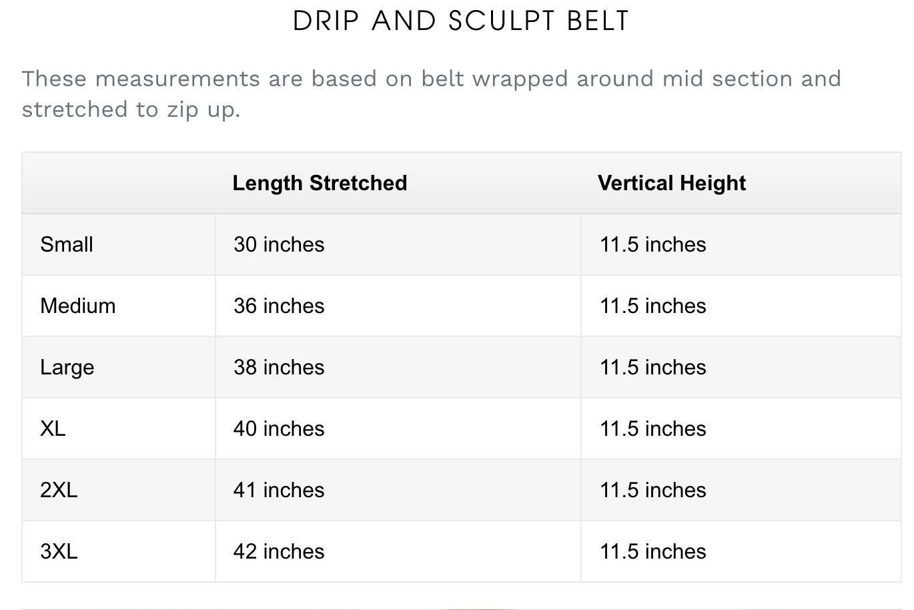
Task: Click the 30 inches length cell
Action: click(x=279, y=244)
